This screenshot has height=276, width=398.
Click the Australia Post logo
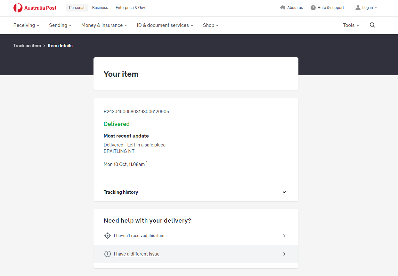point(35,8)
